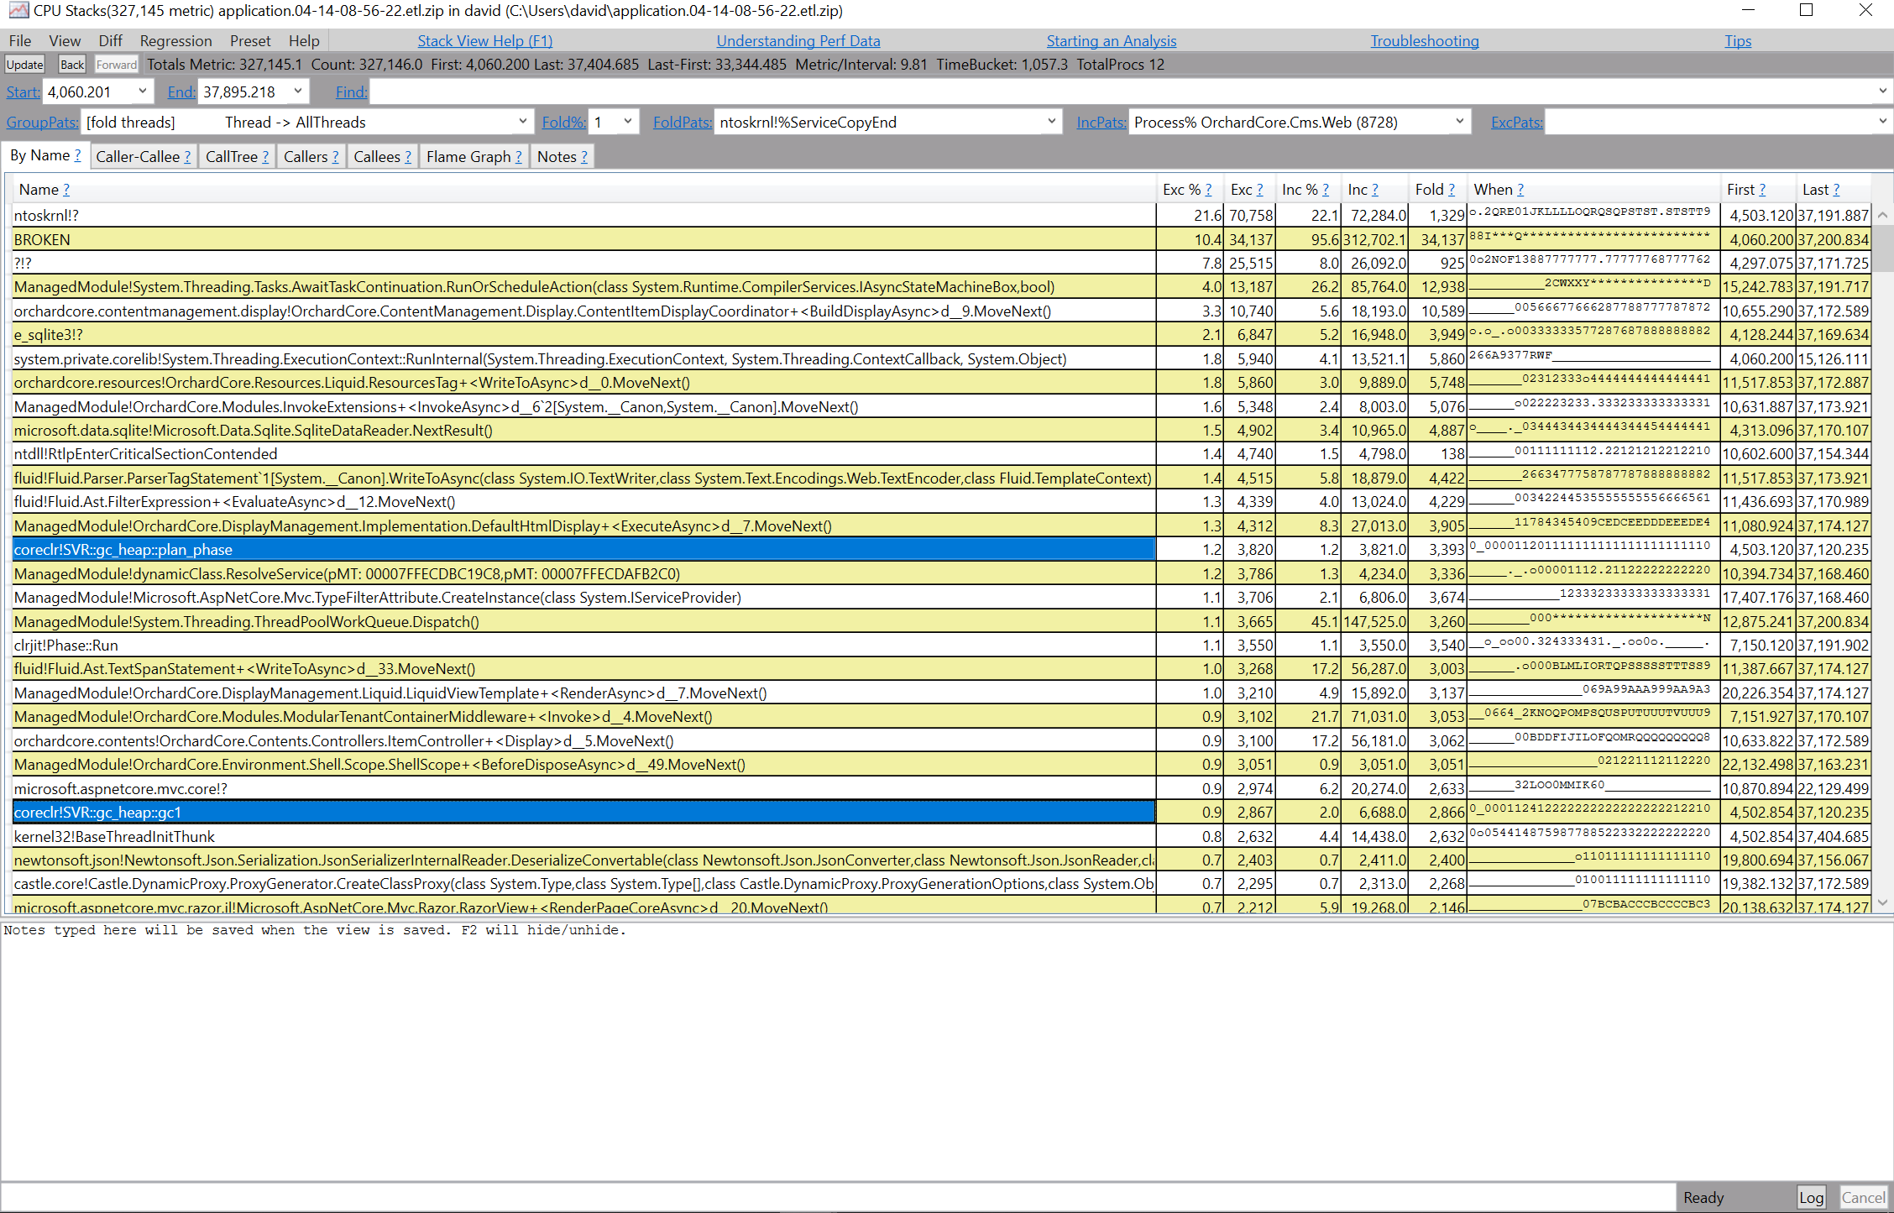
Task: Open the Diff menu
Action: click(109, 41)
